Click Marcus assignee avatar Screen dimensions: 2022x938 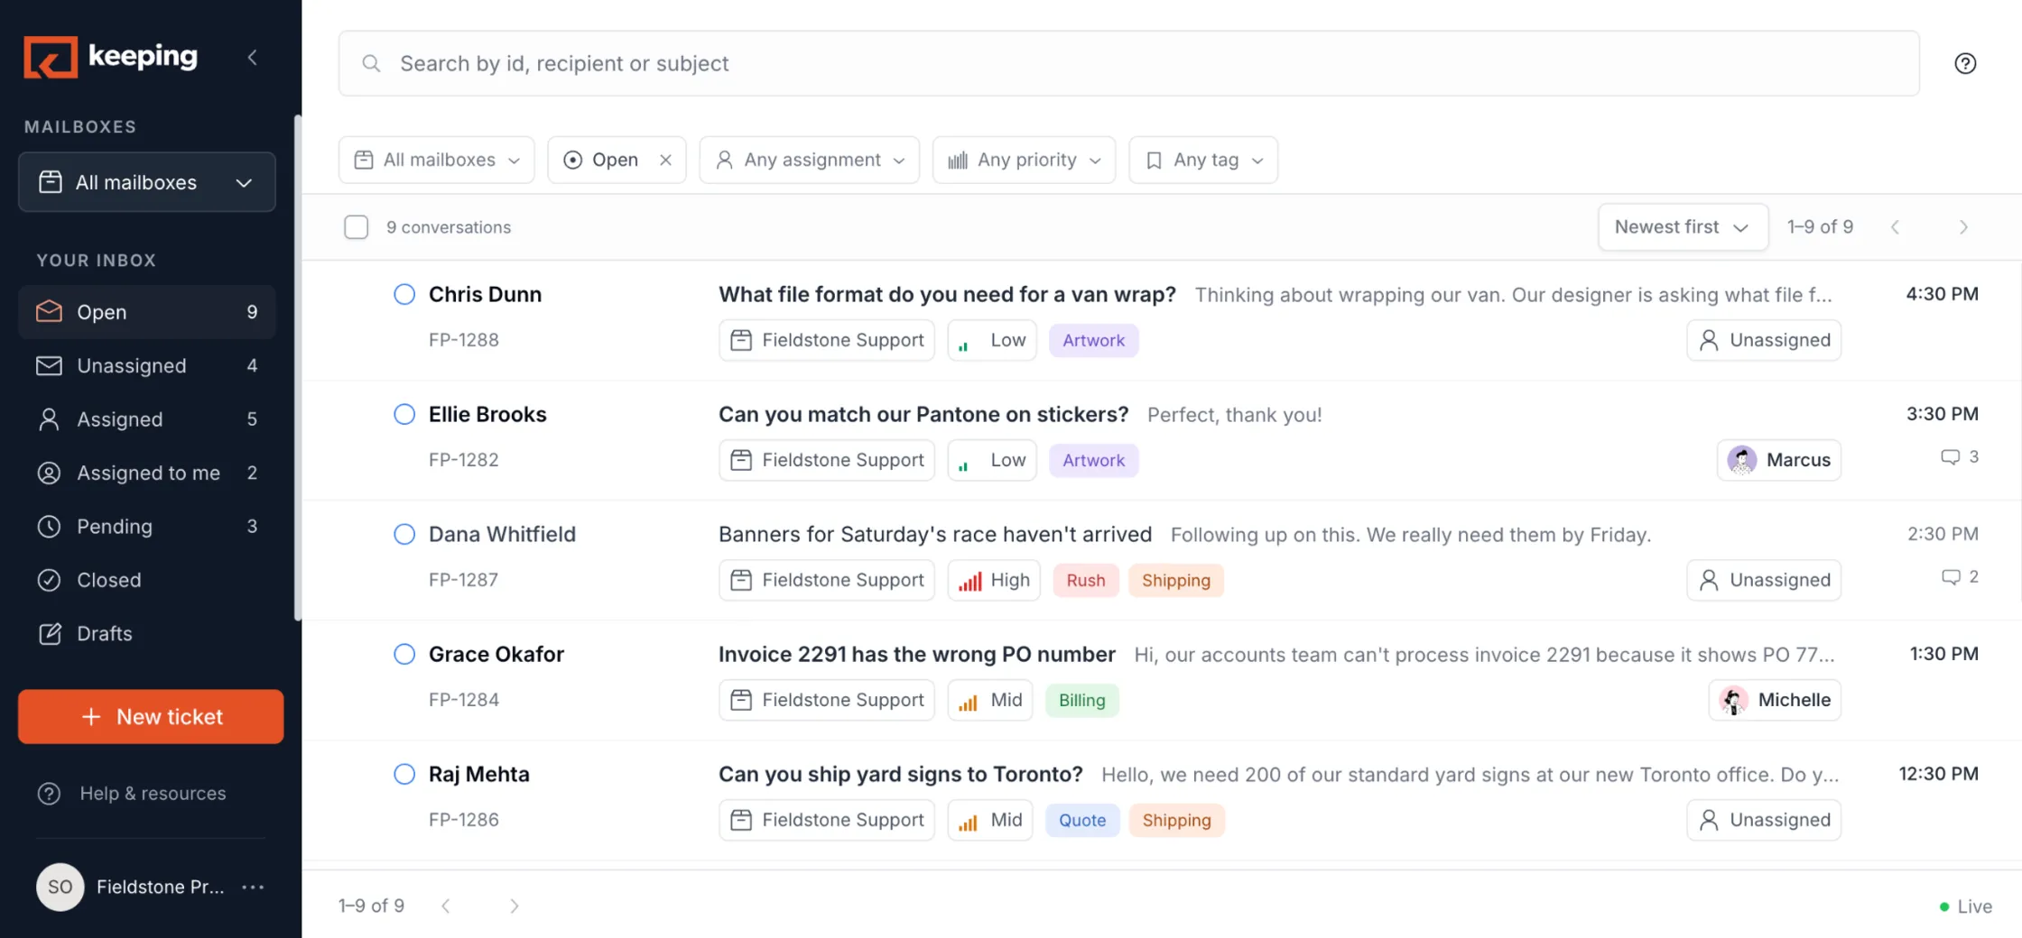1741,460
